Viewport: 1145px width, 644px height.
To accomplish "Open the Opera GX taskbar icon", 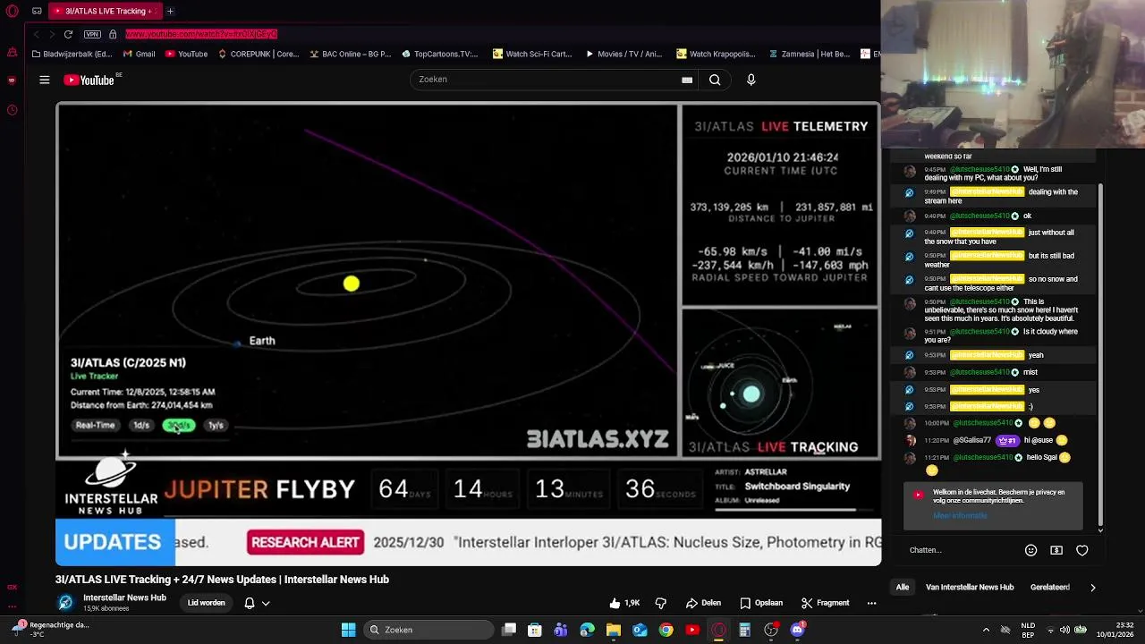I will [718, 630].
